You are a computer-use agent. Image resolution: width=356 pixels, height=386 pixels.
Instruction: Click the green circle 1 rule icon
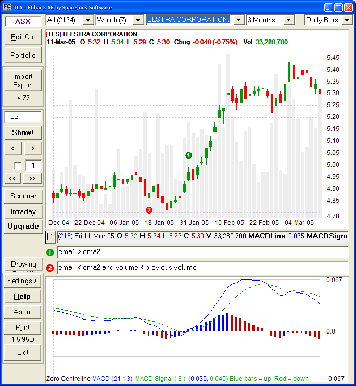[x=50, y=252]
